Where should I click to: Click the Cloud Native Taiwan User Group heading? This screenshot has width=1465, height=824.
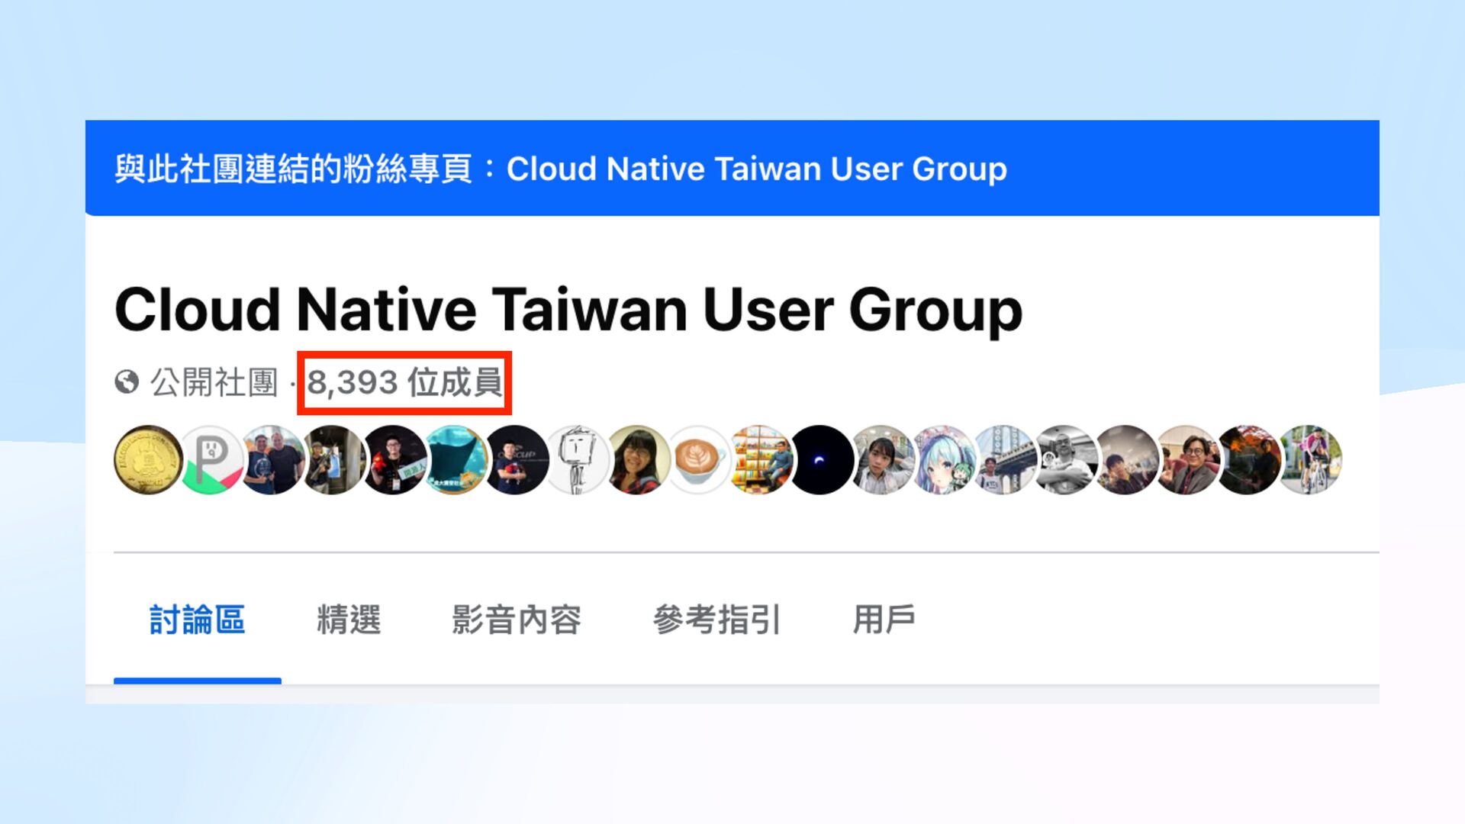(x=568, y=310)
